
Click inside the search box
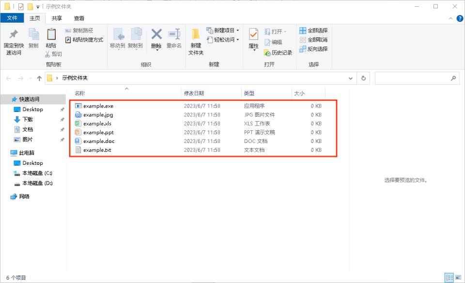pyautogui.click(x=417, y=78)
